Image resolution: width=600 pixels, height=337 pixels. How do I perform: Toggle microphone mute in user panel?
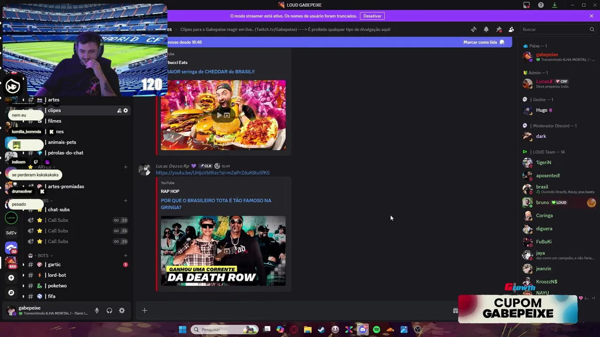tap(97, 310)
